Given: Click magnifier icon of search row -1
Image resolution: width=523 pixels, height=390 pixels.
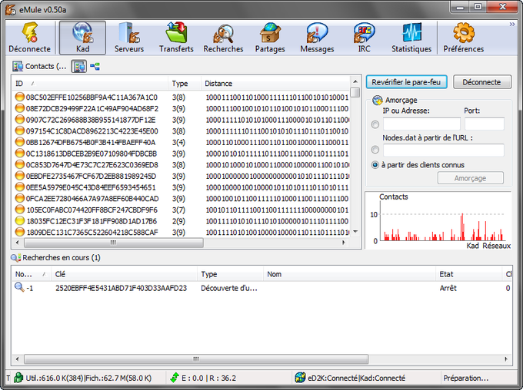Looking at the screenshot, I should tap(19, 287).
